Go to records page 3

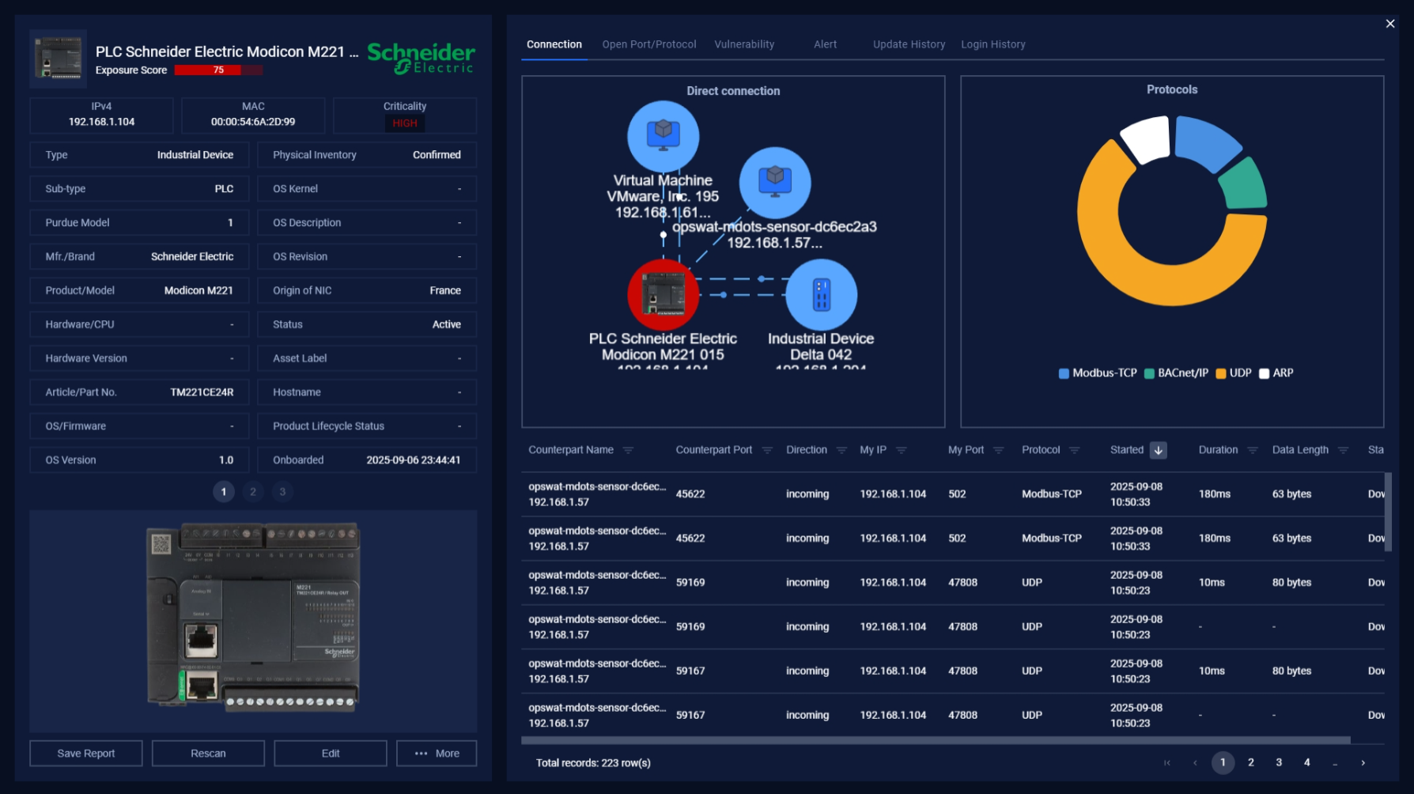1279,762
